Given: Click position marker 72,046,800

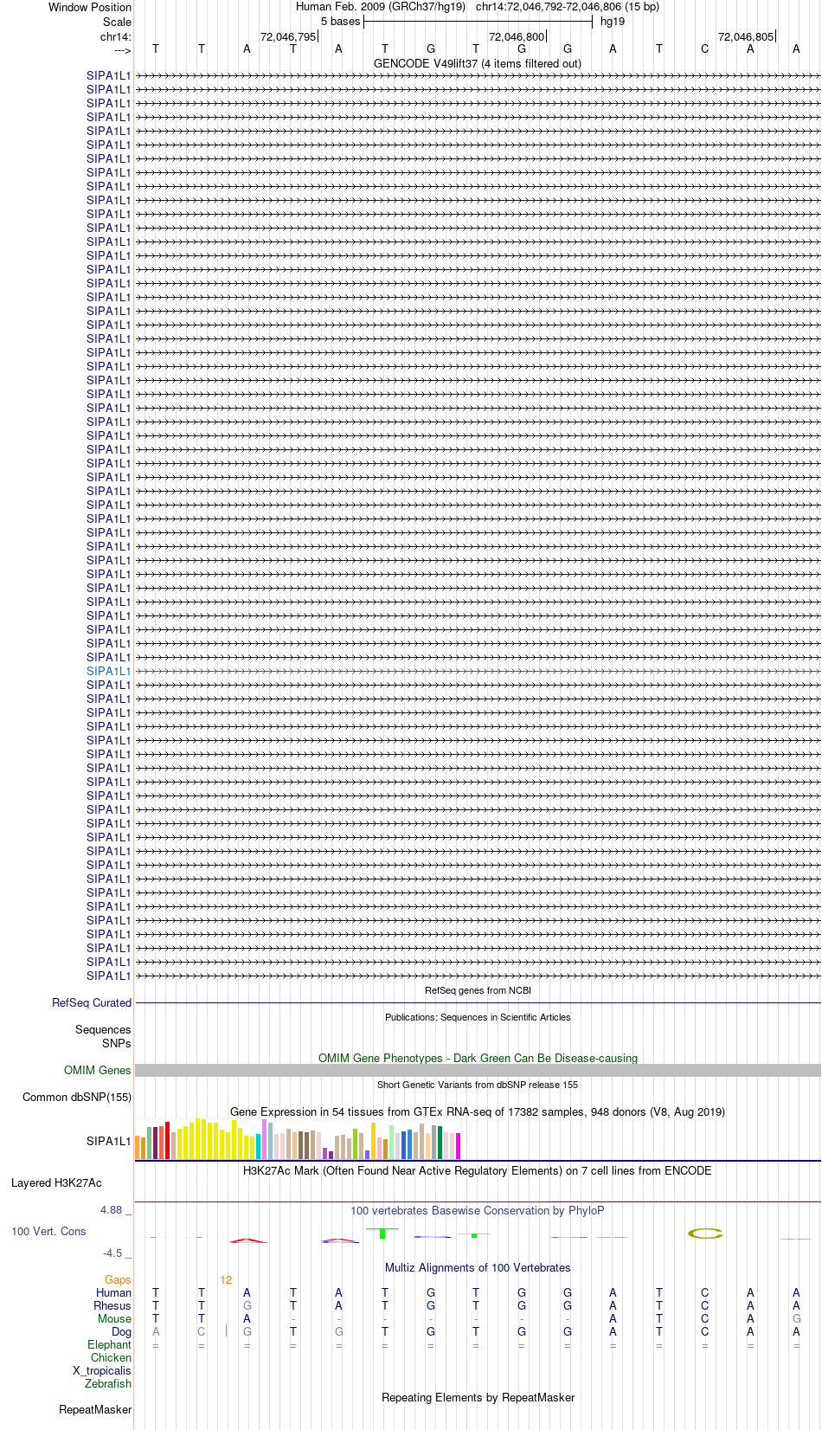Looking at the screenshot, I should [517, 36].
